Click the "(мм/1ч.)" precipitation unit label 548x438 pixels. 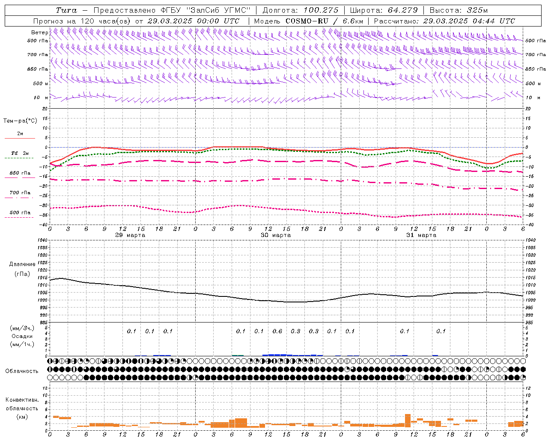click(x=22, y=344)
